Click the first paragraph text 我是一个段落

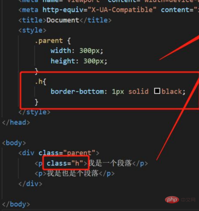click(x=110, y=163)
